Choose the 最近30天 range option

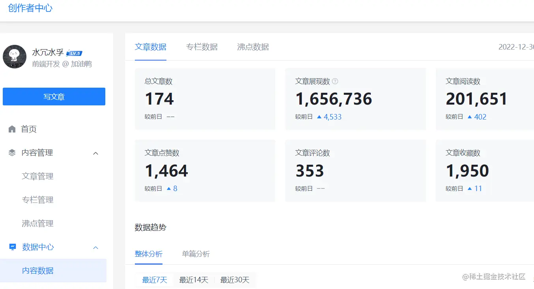tap(235, 280)
